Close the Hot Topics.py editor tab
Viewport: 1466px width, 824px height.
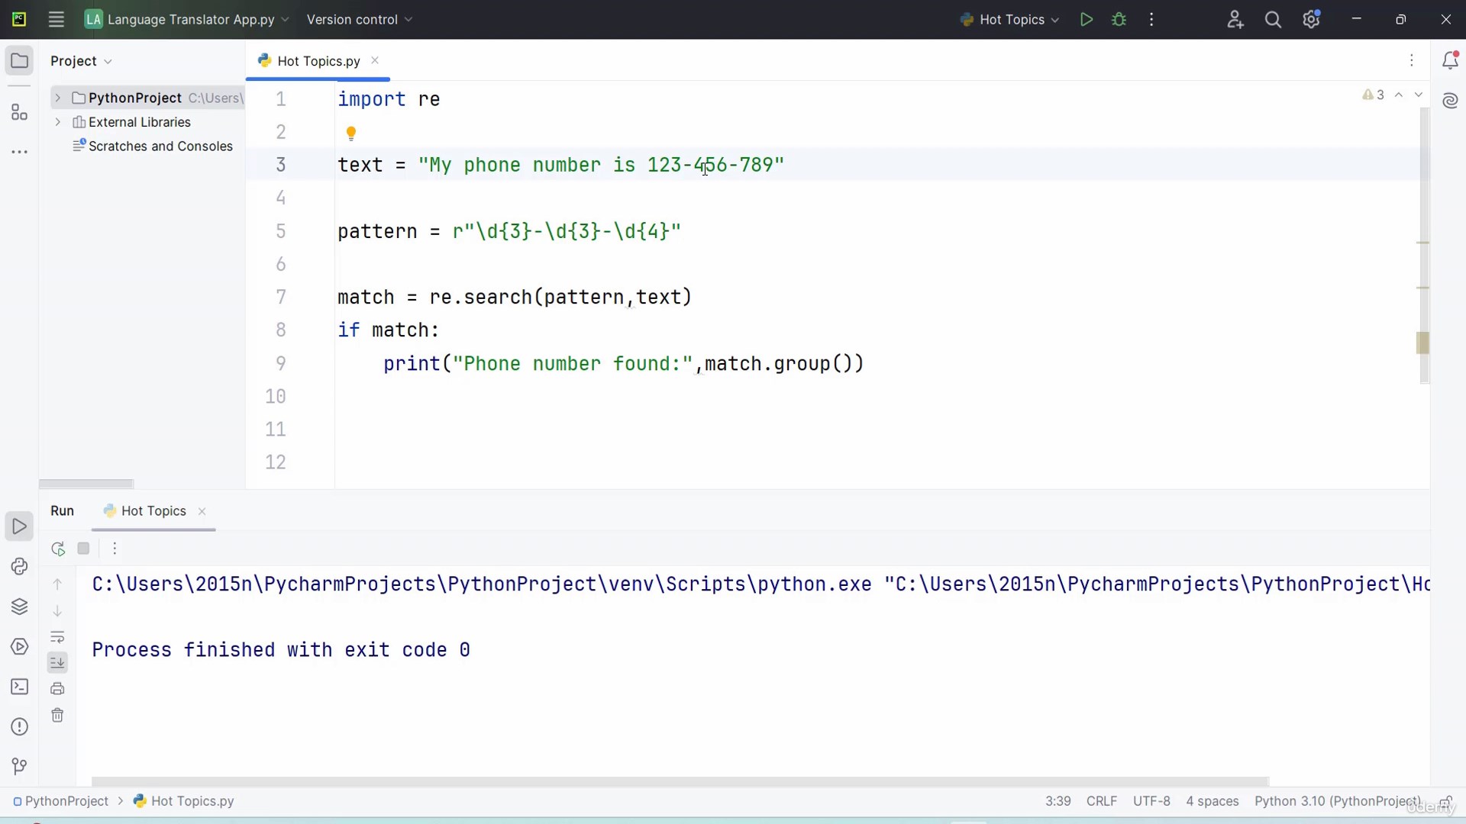(x=375, y=60)
